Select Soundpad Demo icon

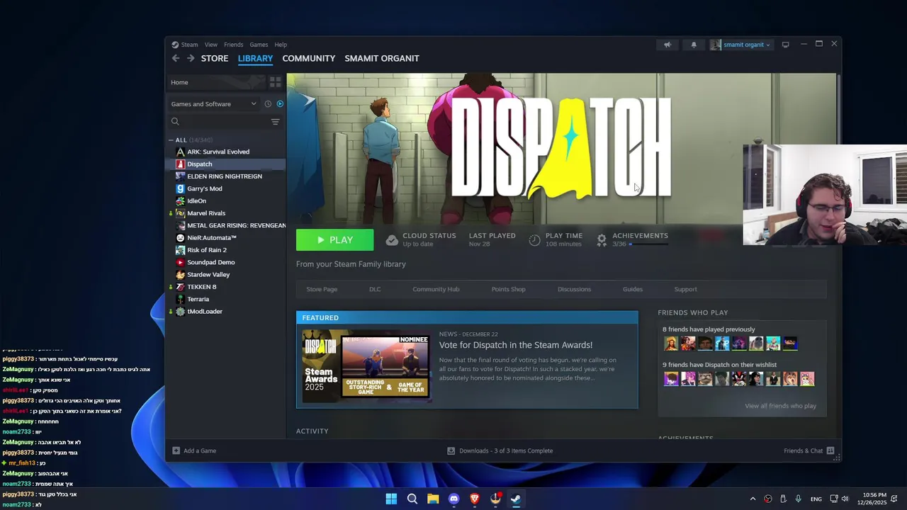(x=180, y=262)
